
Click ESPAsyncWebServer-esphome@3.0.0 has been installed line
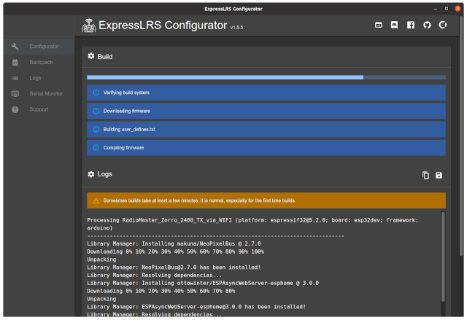coord(196,307)
